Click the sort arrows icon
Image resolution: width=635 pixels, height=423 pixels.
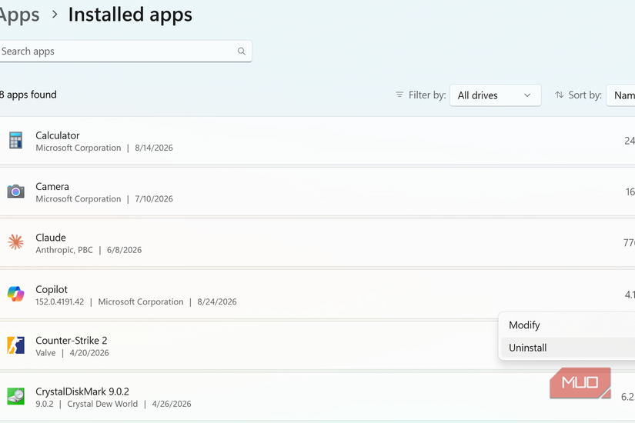point(560,95)
